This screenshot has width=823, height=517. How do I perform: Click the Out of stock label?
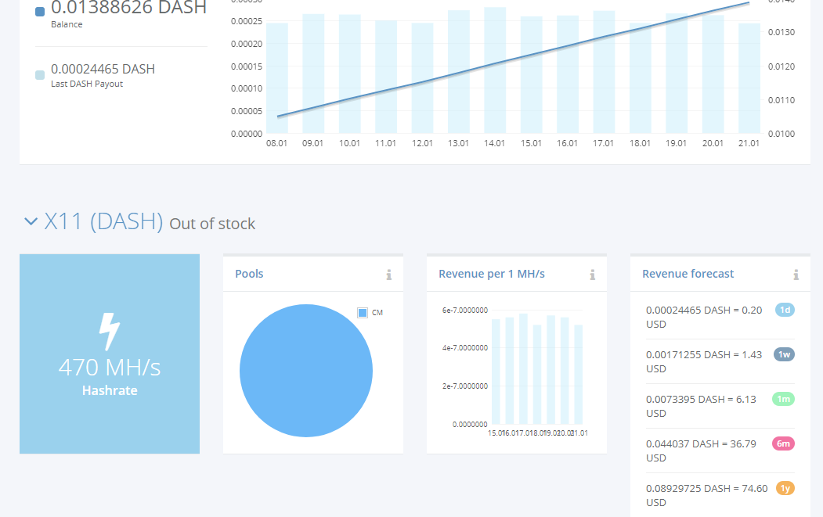point(212,224)
